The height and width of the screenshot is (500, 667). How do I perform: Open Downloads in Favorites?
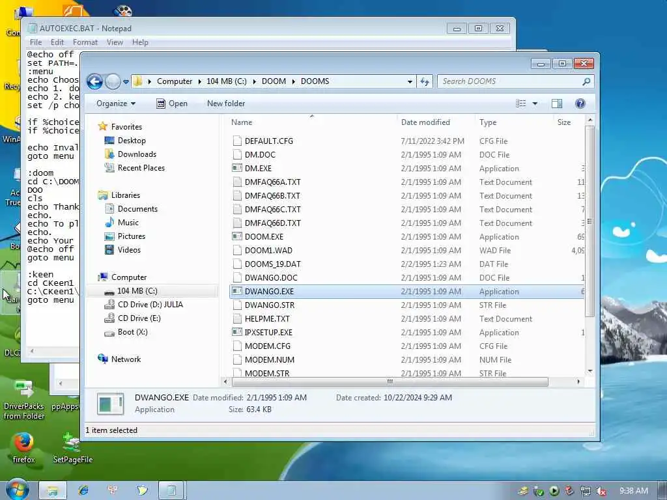pos(137,154)
